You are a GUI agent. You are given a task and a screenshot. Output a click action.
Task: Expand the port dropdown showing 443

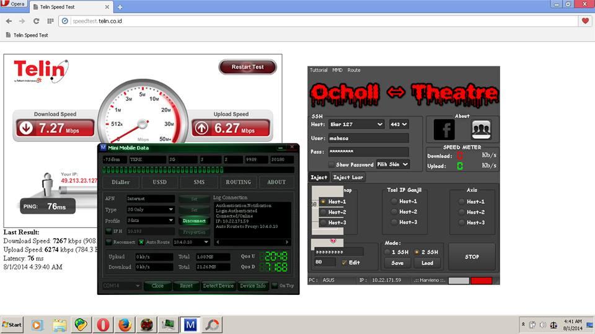pos(399,124)
